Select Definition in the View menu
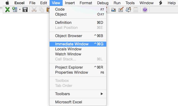Viewport: 178px width, 106px height. pos(78,23)
